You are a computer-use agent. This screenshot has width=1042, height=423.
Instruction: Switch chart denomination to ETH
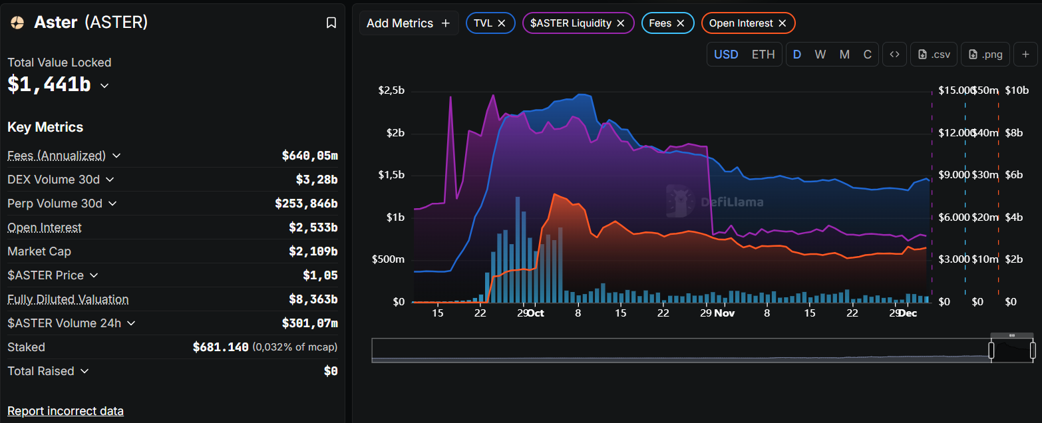click(763, 55)
